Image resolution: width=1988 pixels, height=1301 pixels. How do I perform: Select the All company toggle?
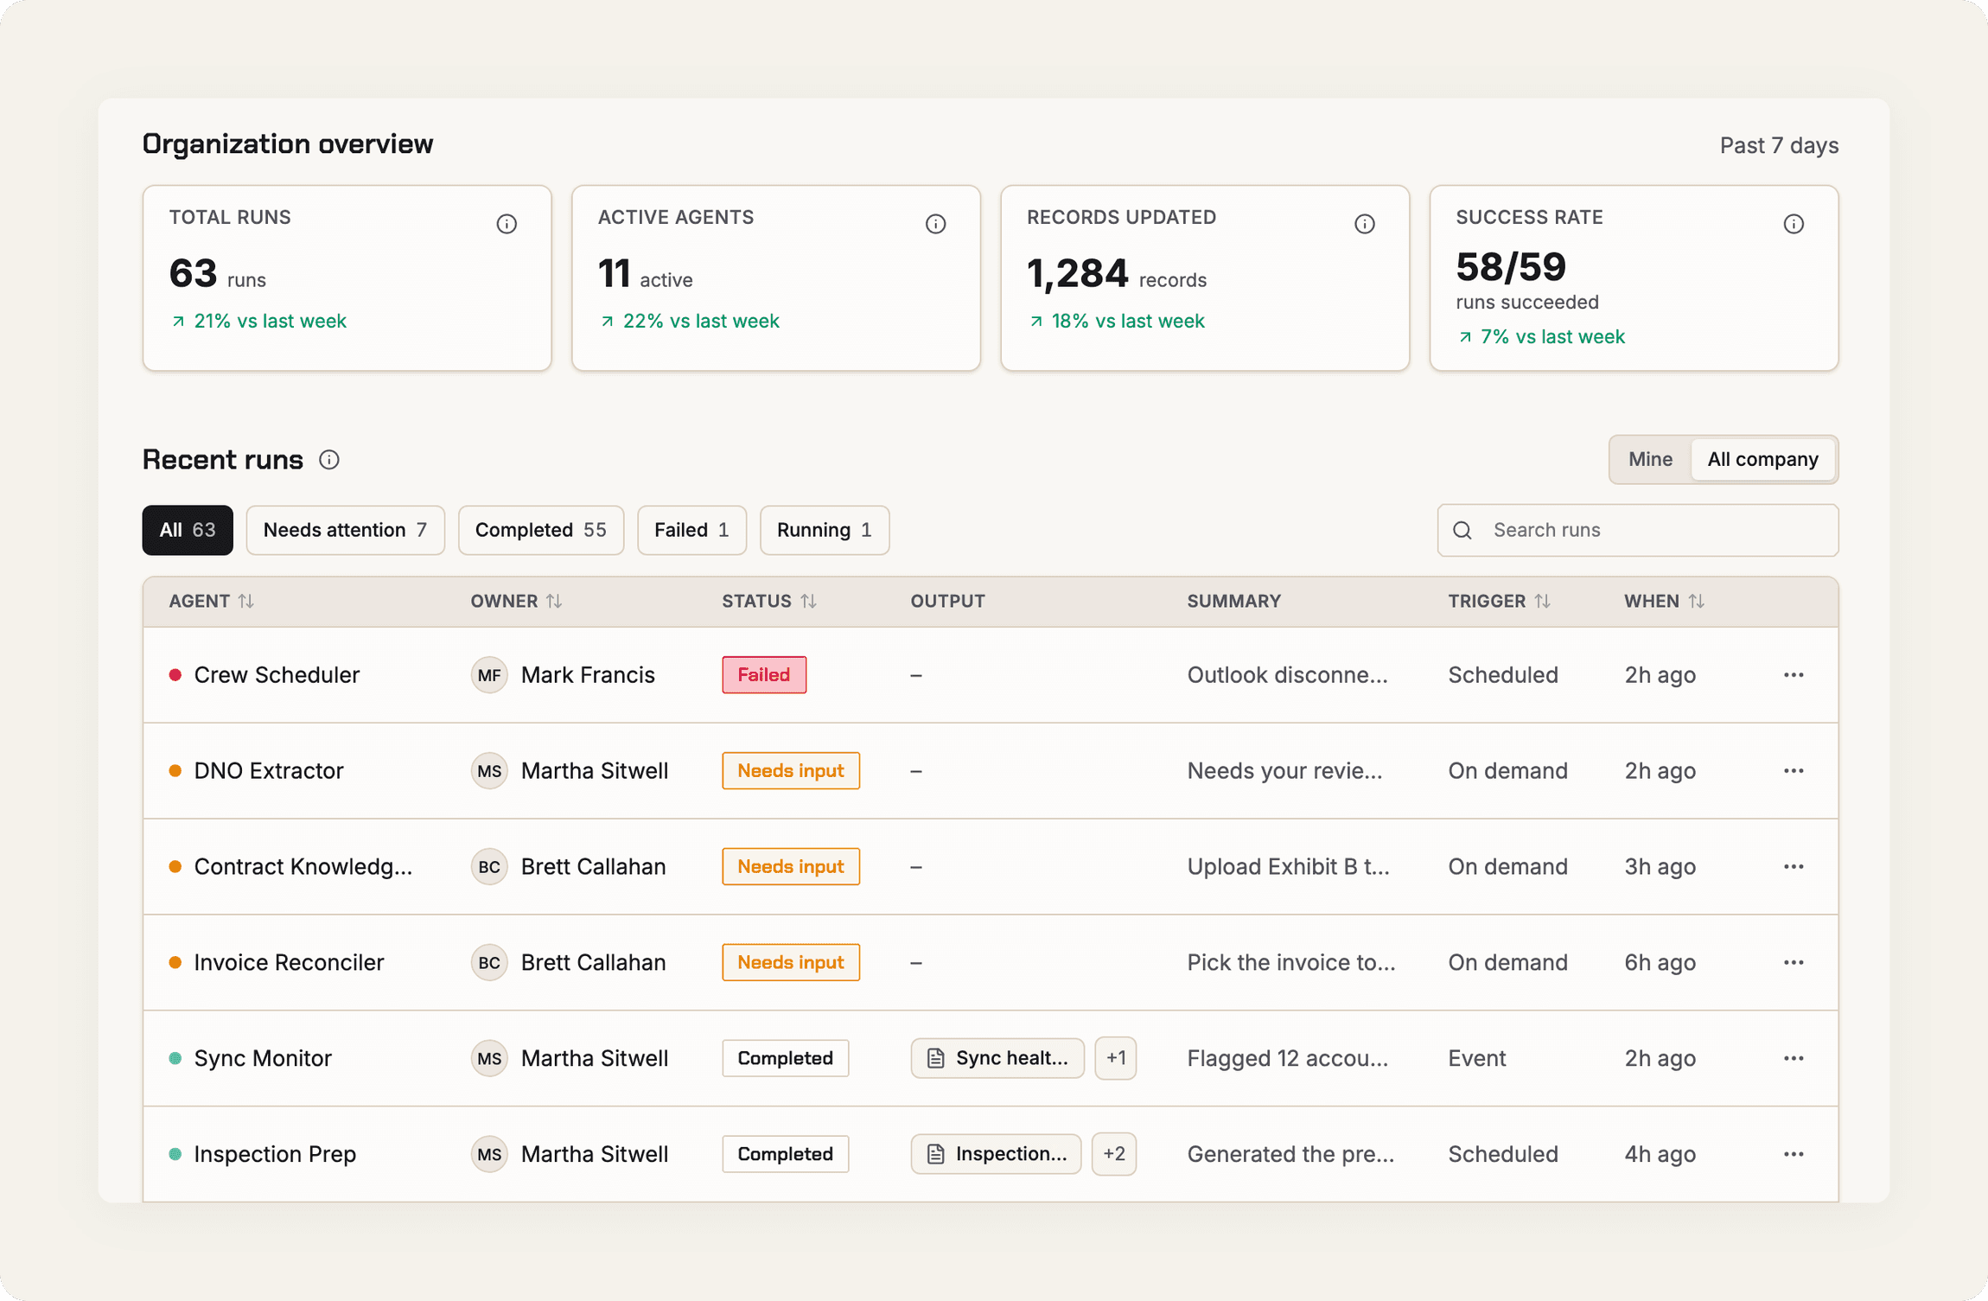pos(1762,459)
